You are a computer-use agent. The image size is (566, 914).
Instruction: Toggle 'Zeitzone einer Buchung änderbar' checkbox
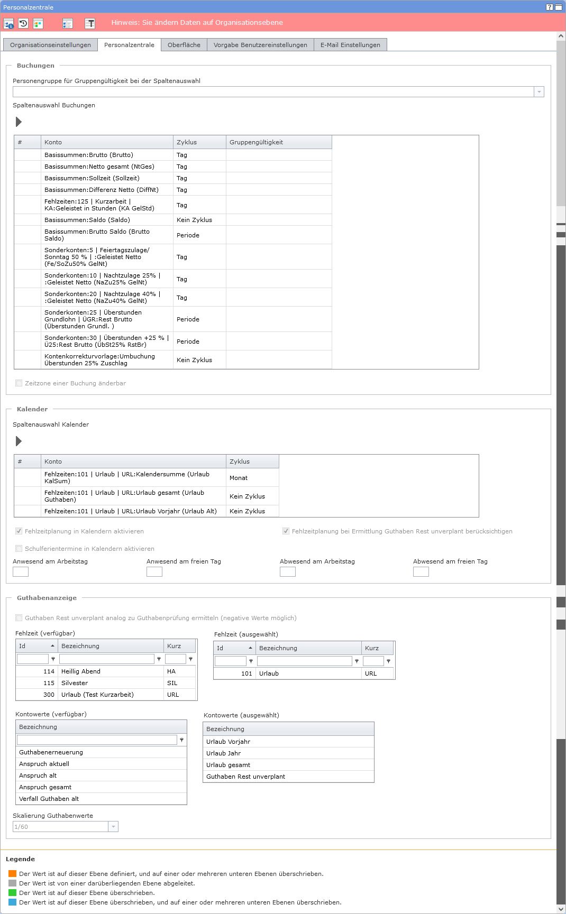[x=19, y=383]
